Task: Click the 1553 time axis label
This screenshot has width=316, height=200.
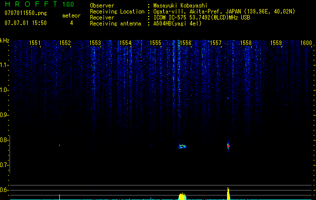Action: coord(95,43)
